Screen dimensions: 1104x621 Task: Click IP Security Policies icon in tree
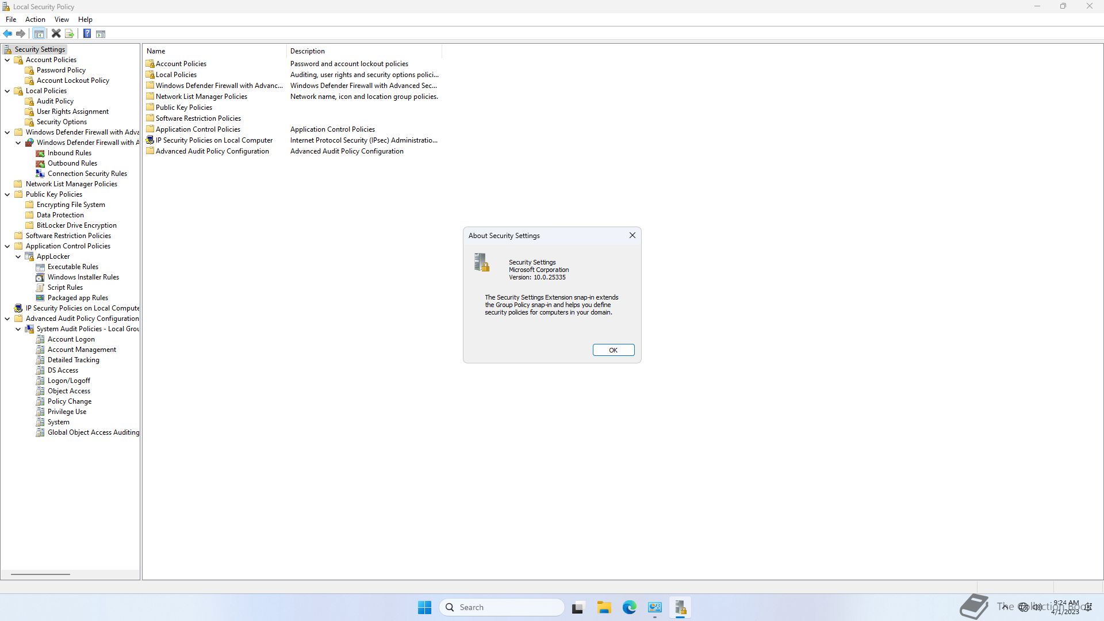click(x=18, y=308)
